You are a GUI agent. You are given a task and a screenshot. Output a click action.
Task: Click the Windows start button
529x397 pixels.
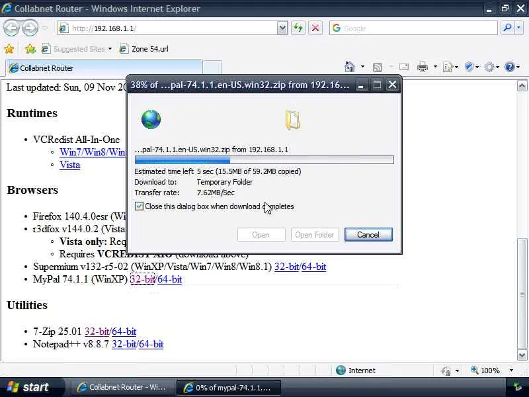click(x=30, y=387)
